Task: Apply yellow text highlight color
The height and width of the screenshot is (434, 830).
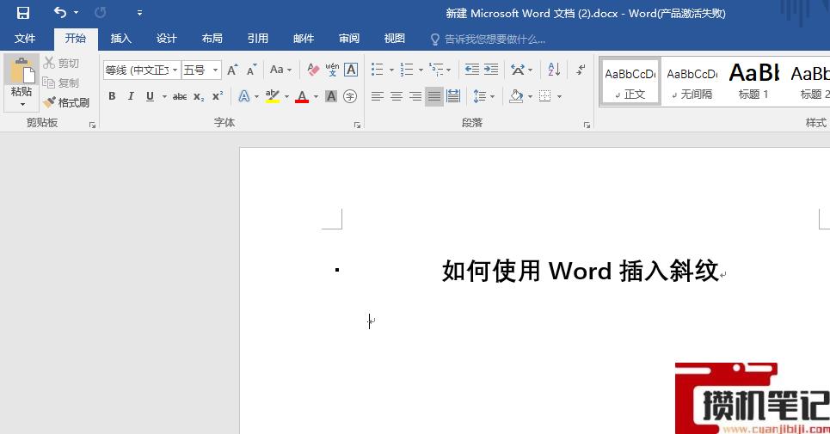Action: point(273,96)
